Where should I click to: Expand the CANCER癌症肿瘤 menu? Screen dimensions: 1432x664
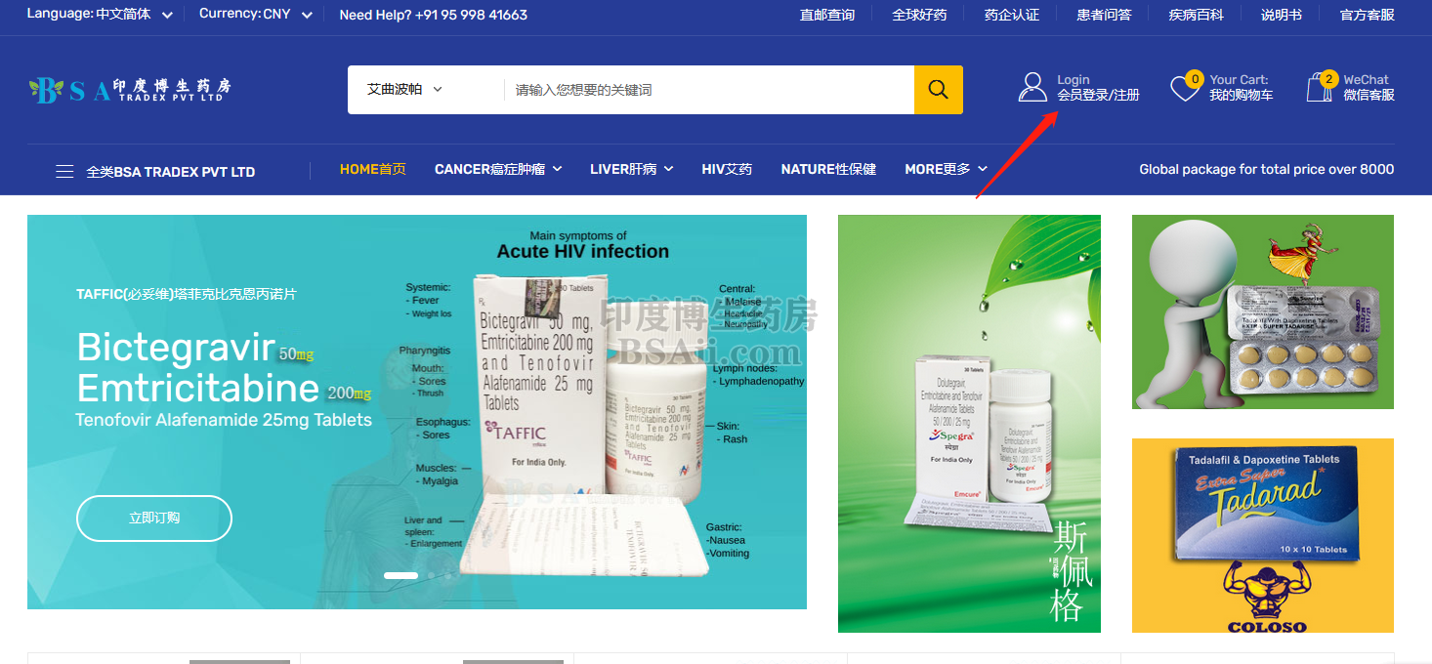pyautogui.click(x=498, y=170)
